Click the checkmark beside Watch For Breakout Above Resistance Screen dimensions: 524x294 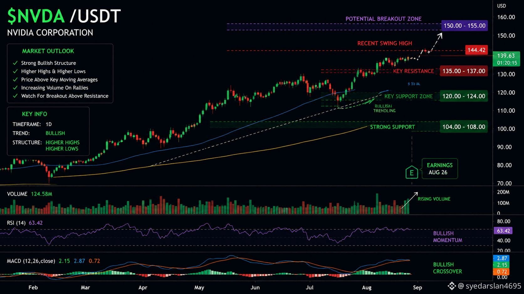[15, 96]
